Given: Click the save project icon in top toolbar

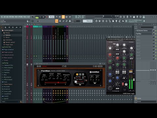Looking at the screenshot, I should tap(134, 17).
